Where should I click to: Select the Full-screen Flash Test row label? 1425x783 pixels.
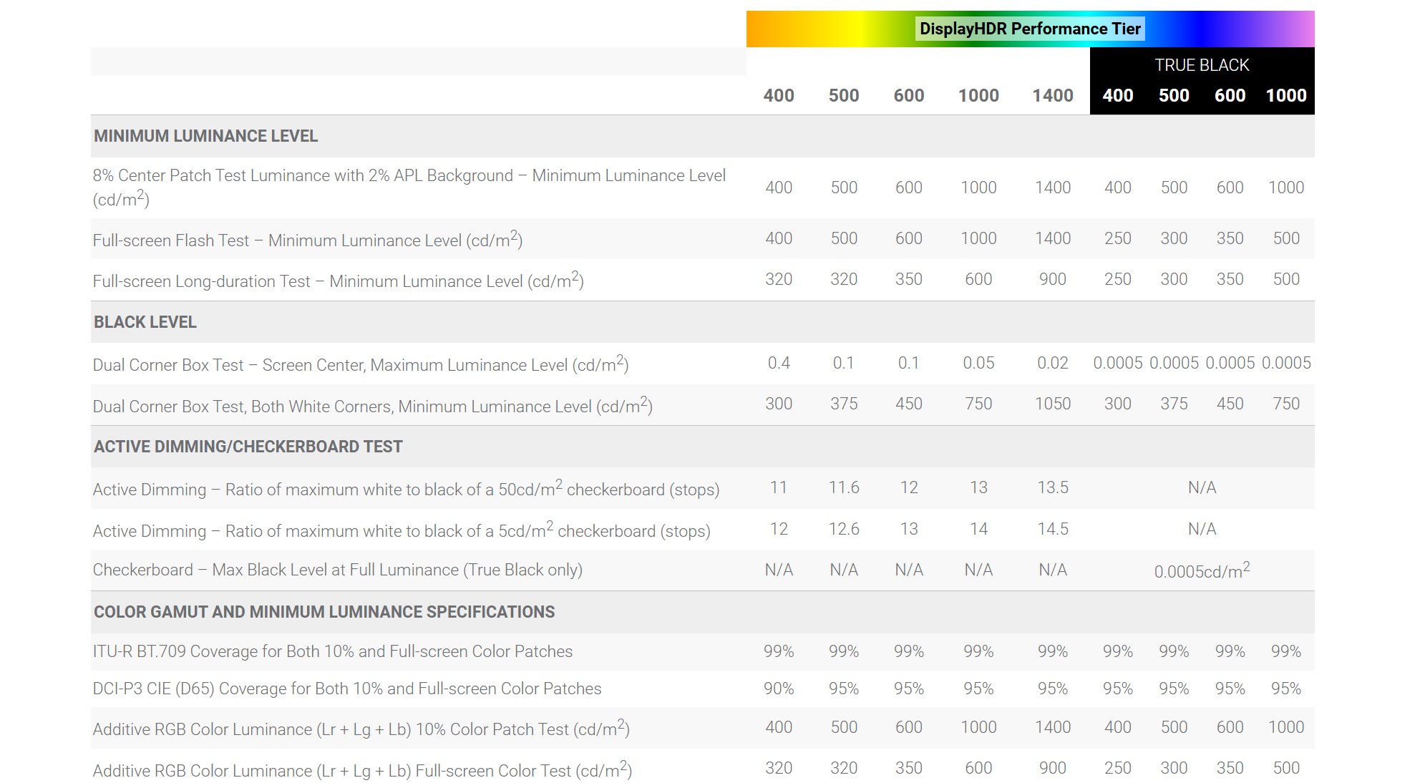pos(307,240)
